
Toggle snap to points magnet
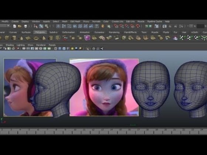127,26
